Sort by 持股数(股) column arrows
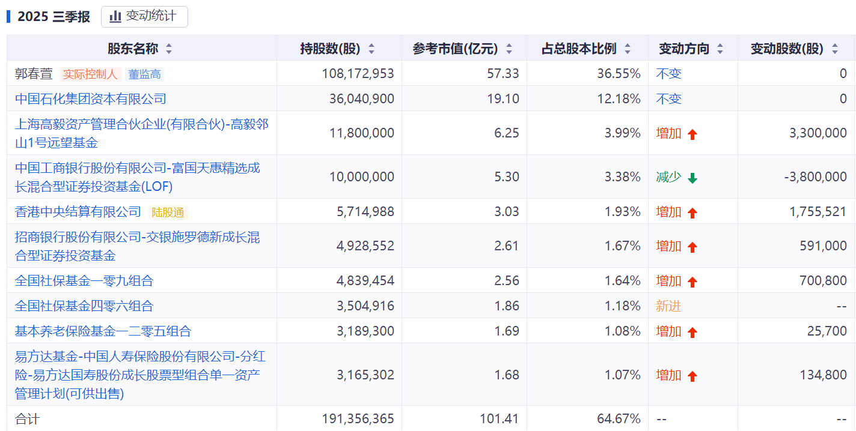This screenshot has height=431, width=856. pos(371,49)
